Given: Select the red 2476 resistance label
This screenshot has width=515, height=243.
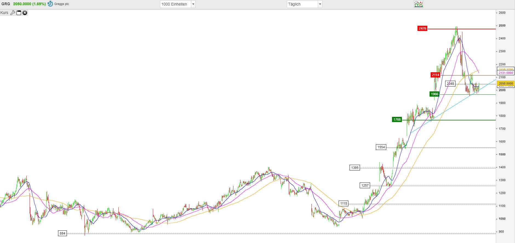Looking at the screenshot, I should (422, 28).
